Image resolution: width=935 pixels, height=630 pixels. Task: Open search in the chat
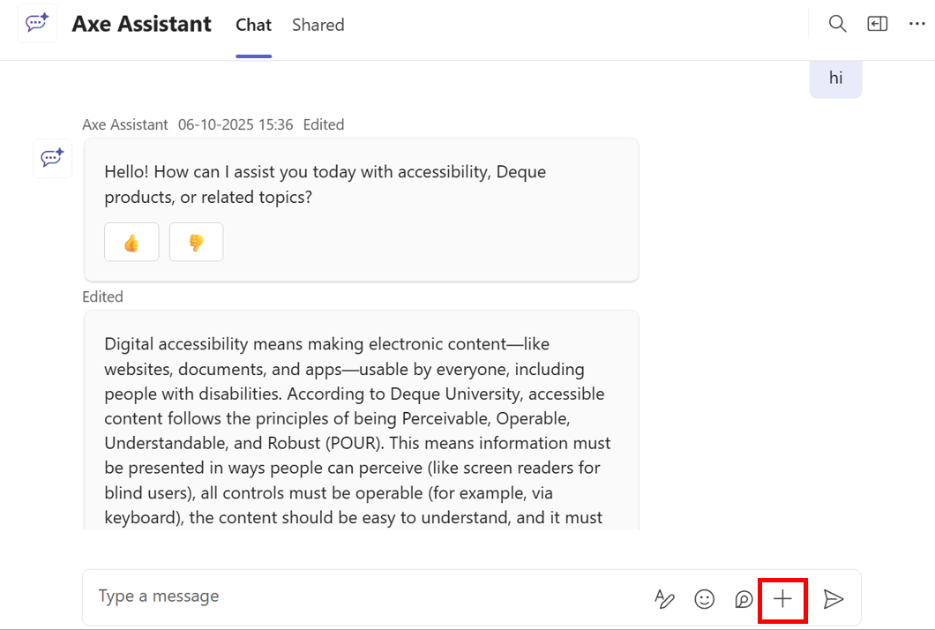click(837, 24)
